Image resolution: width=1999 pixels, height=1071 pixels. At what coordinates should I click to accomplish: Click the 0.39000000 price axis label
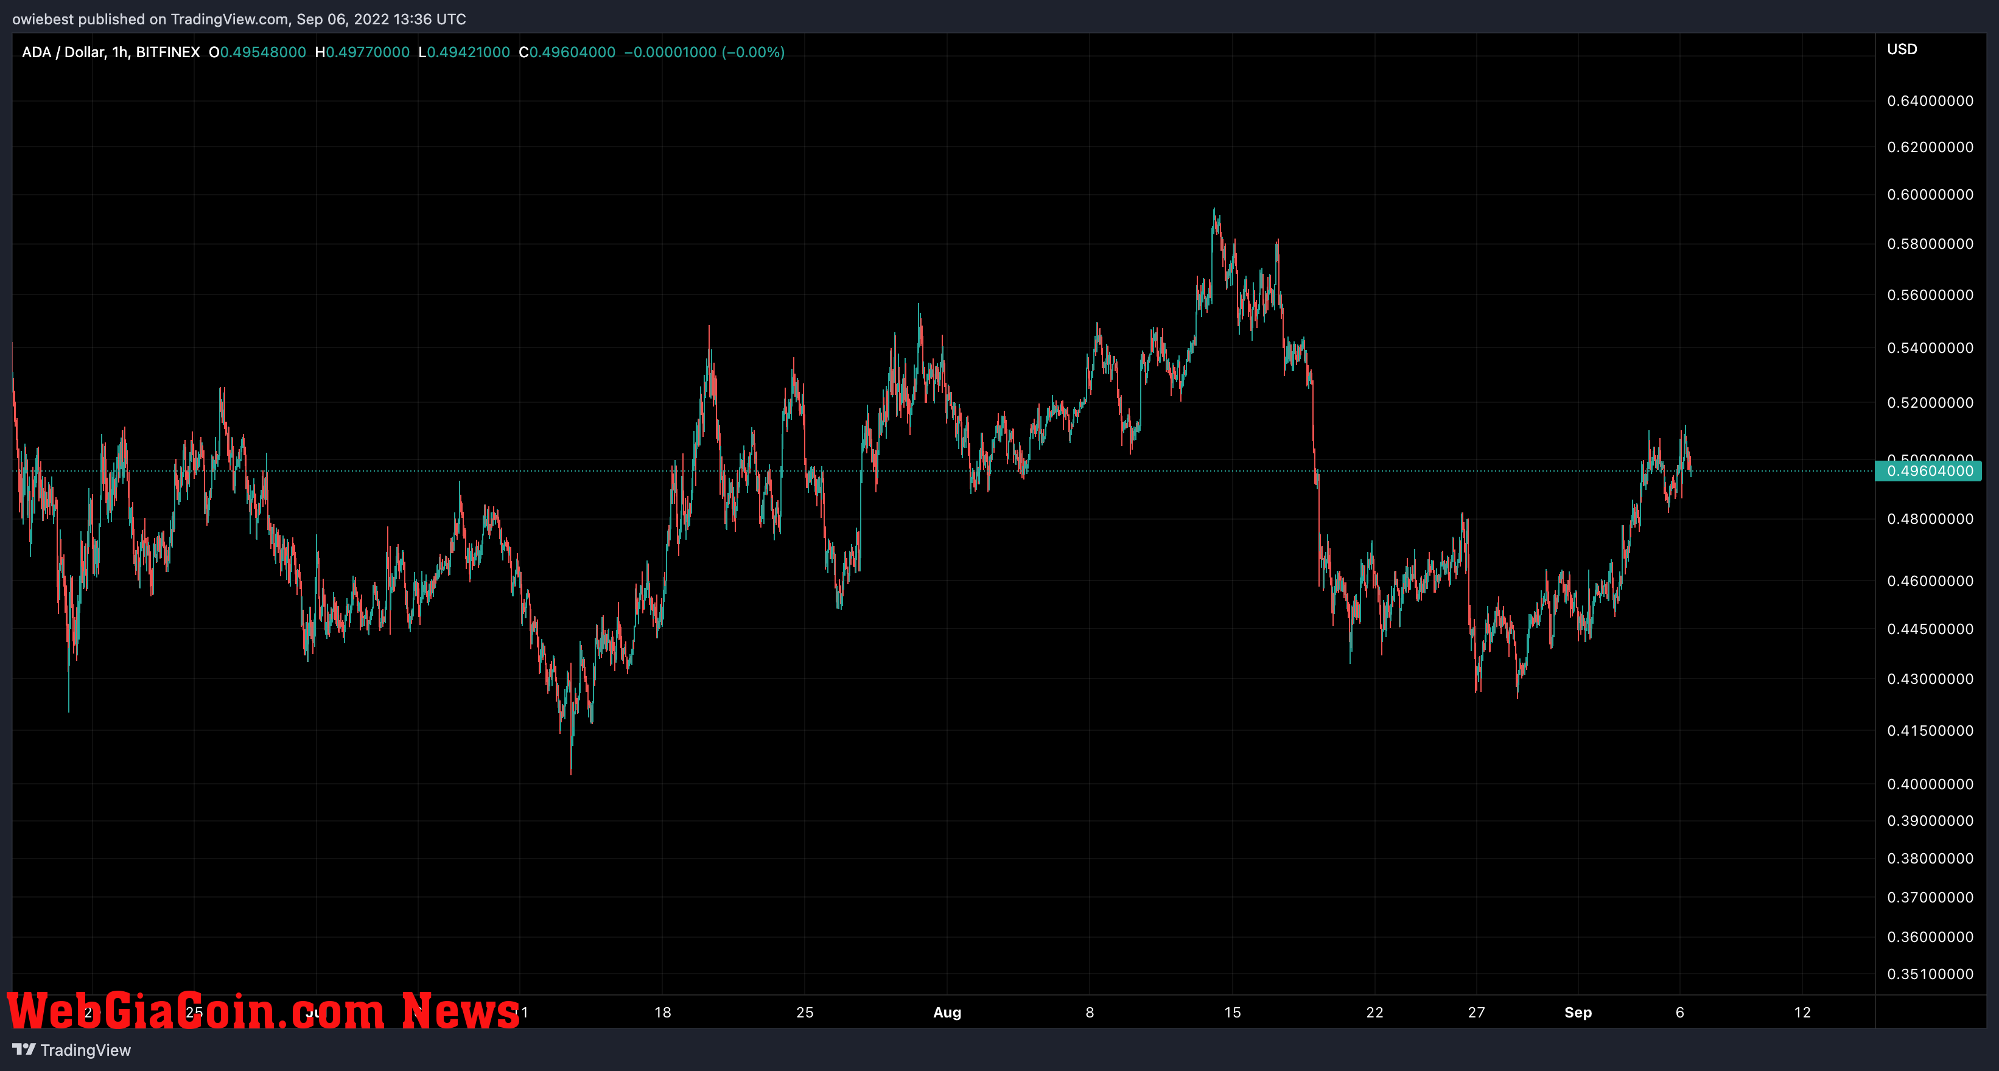tap(1930, 820)
